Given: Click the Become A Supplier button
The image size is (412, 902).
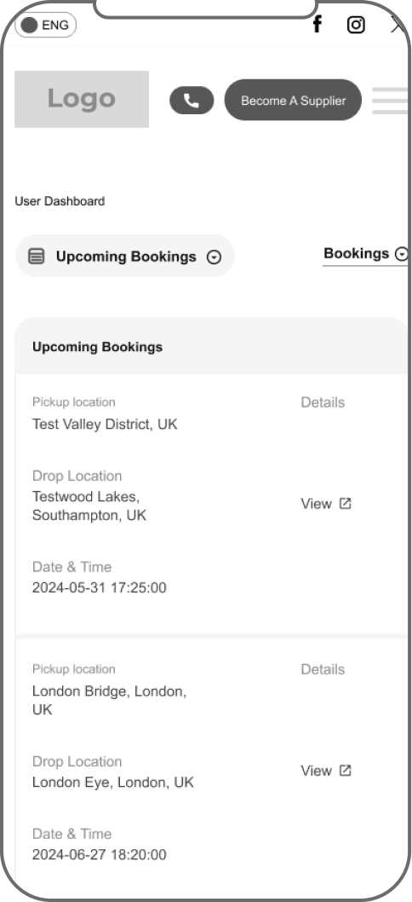Looking at the screenshot, I should 293,100.
